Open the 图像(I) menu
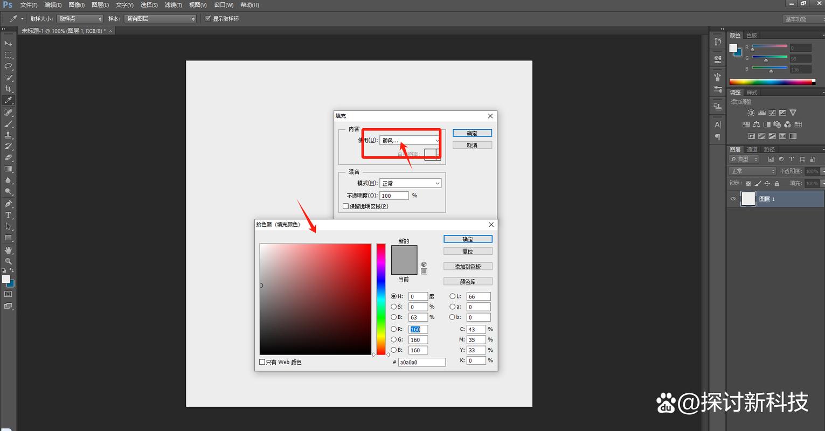This screenshot has height=431, width=825. 77,5
